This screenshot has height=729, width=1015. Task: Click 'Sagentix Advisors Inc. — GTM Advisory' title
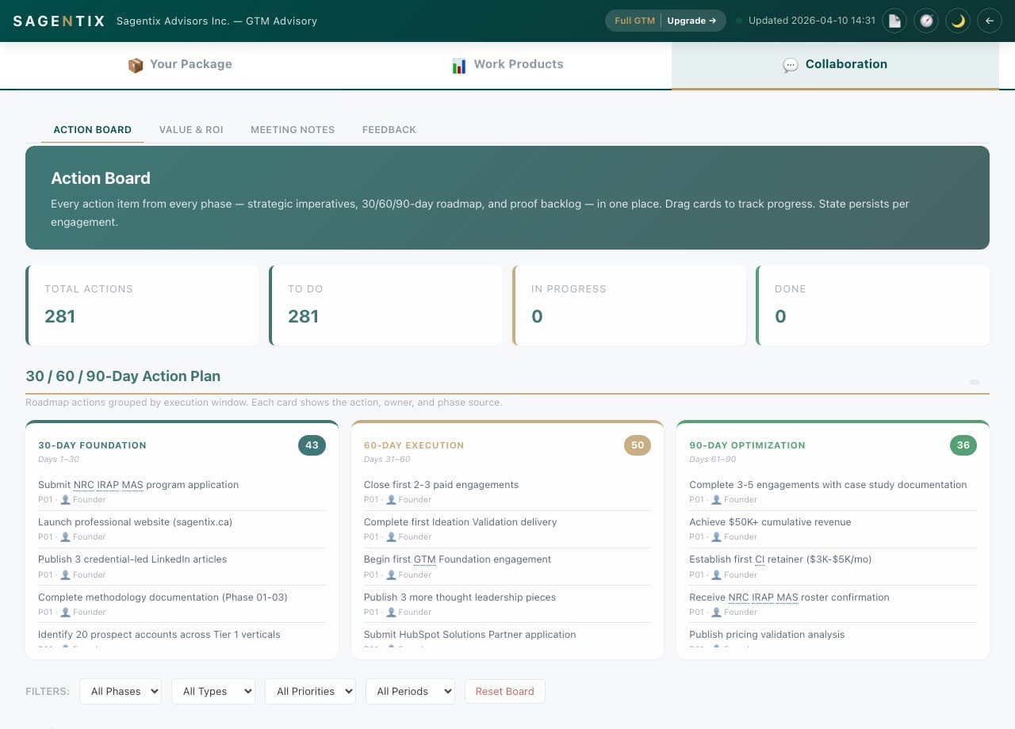click(216, 21)
